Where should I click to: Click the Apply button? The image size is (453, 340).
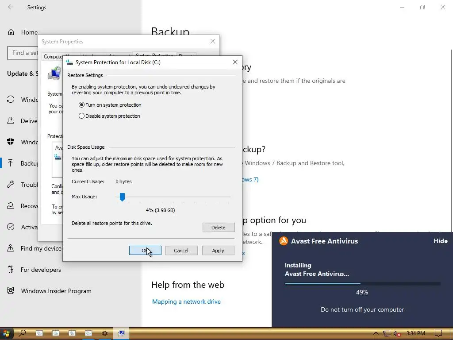[x=218, y=251]
